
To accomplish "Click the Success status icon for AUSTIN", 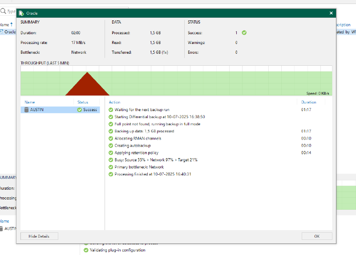I will (x=80, y=110).
